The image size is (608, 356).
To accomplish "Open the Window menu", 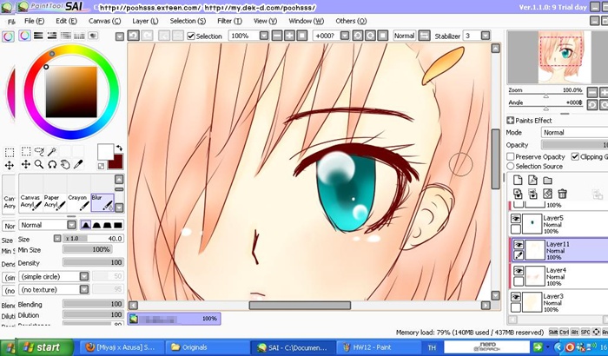I will coord(306,21).
